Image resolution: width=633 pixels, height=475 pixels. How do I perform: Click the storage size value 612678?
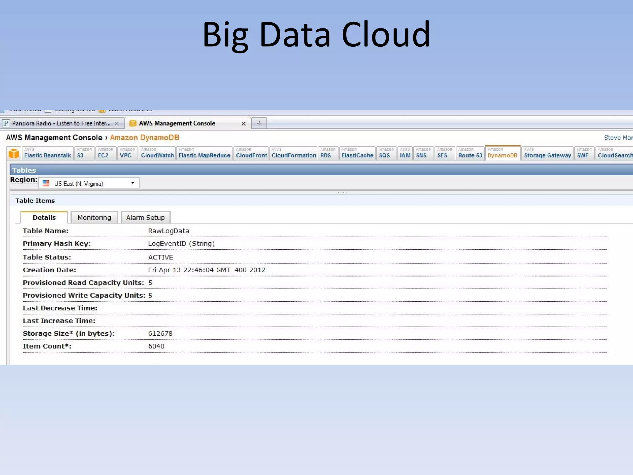[x=160, y=333]
